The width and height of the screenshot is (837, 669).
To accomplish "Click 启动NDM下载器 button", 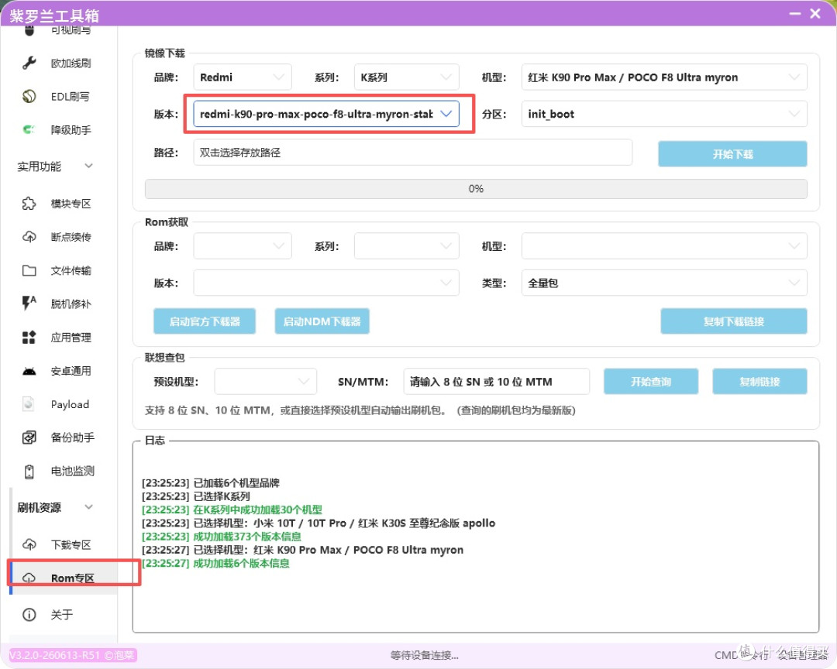I will pyautogui.click(x=322, y=321).
